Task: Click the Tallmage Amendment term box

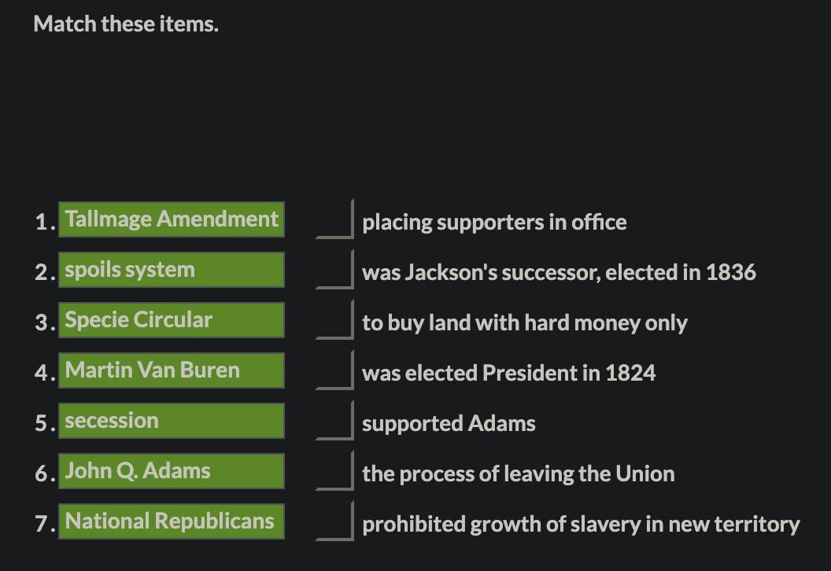Action: tap(171, 219)
